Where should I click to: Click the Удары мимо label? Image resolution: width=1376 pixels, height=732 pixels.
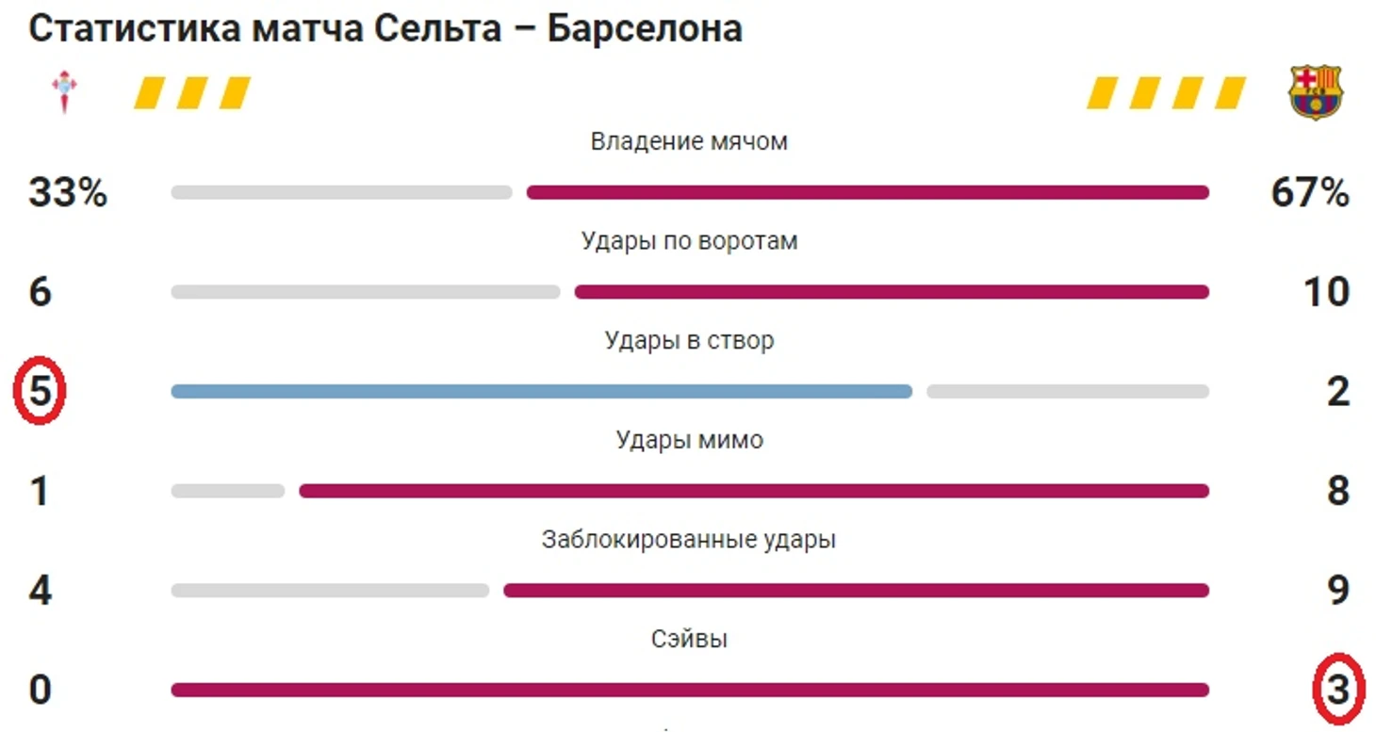click(689, 440)
